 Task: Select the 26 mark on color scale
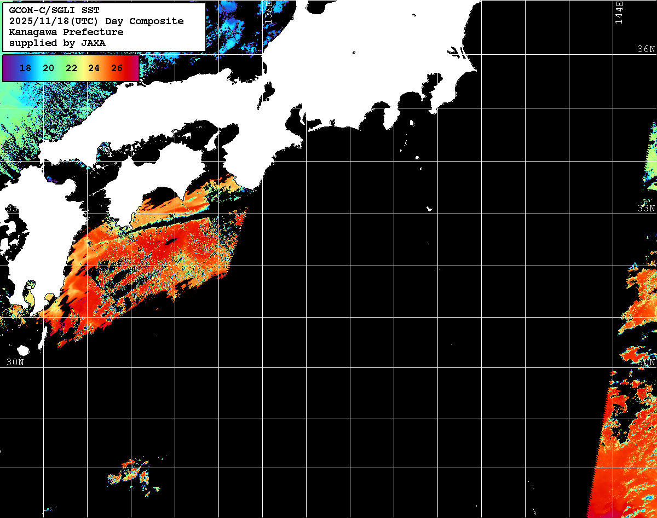pos(117,68)
